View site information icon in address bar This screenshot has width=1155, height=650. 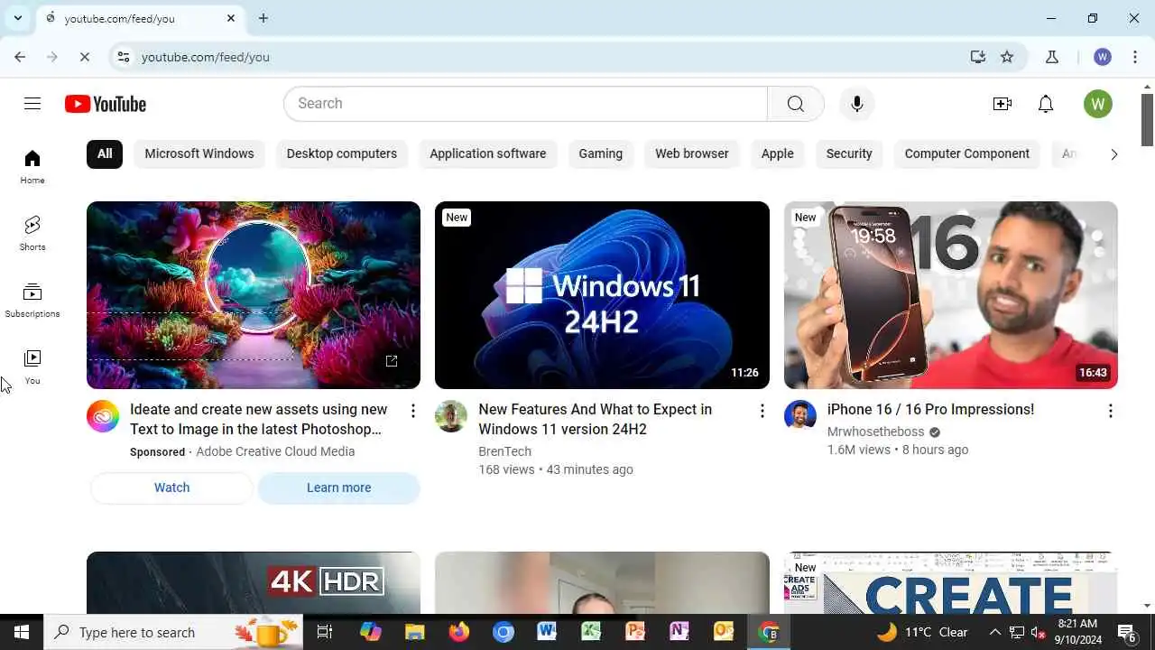click(x=124, y=57)
